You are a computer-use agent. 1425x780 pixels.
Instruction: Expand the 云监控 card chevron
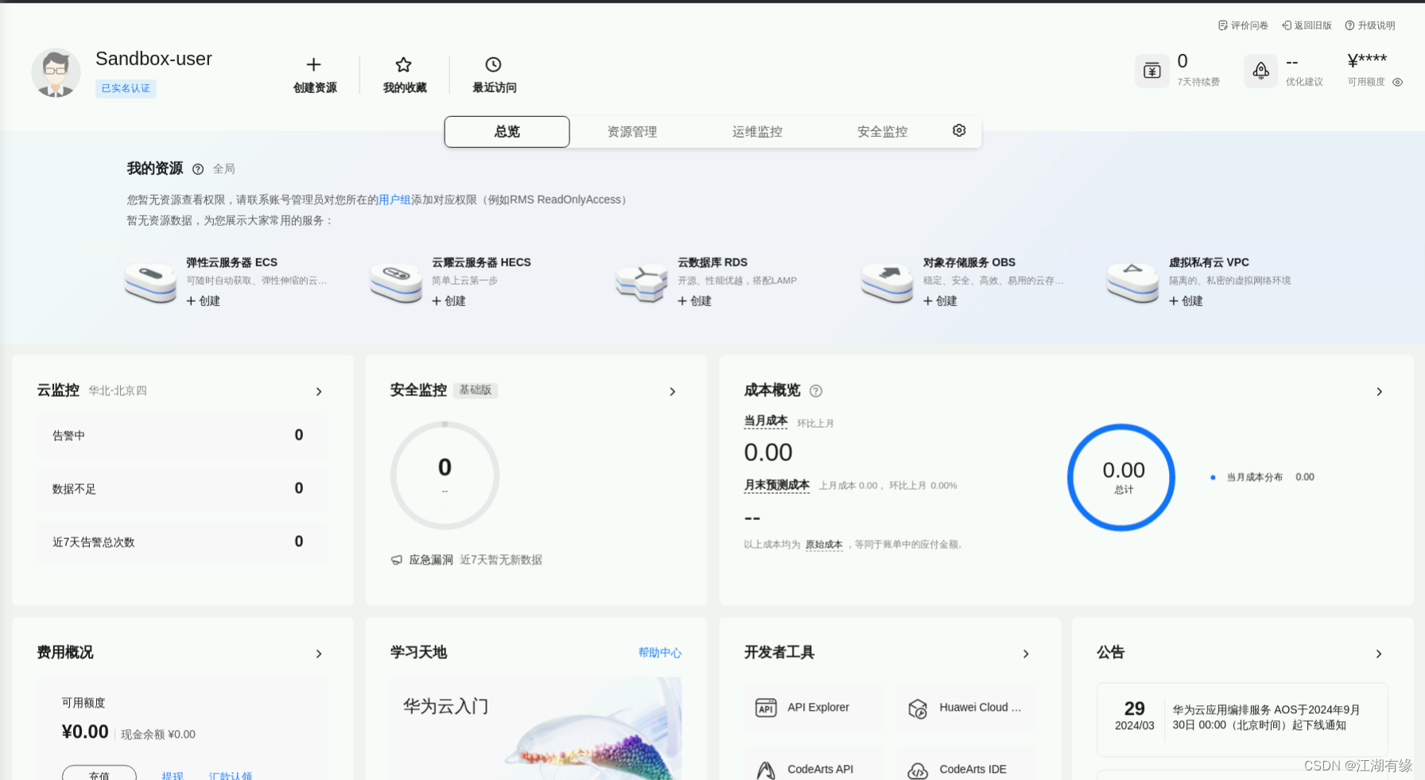[319, 391]
